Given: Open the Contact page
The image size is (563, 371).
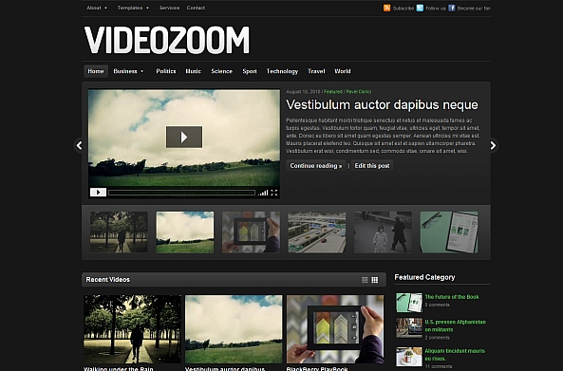Looking at the screenshot, I should (196, 8).
